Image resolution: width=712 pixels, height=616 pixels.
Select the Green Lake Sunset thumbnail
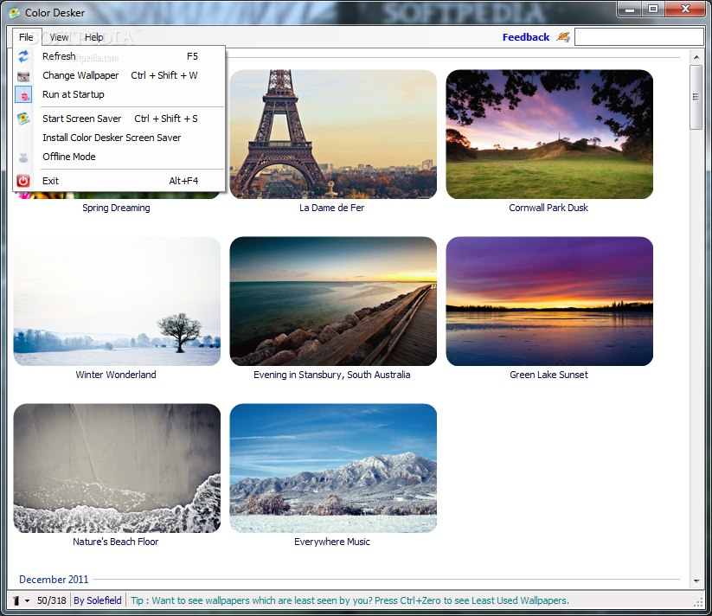click(549, 301)
